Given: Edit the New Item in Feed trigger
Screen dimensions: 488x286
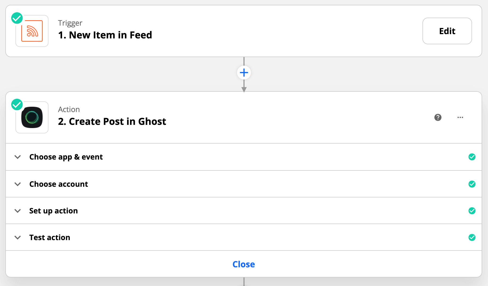Looking at the screenshot, I should [x=447, y=31].
